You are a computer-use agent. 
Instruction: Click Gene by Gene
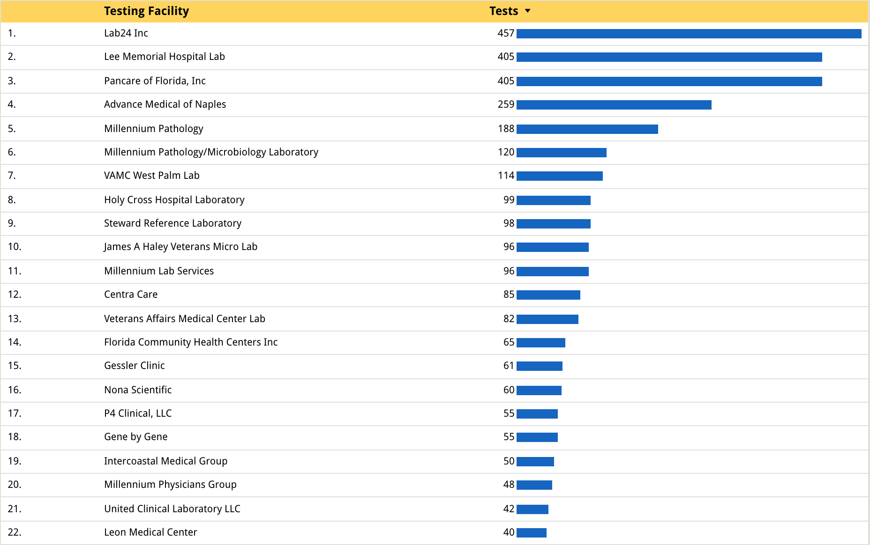click(136, 437)
